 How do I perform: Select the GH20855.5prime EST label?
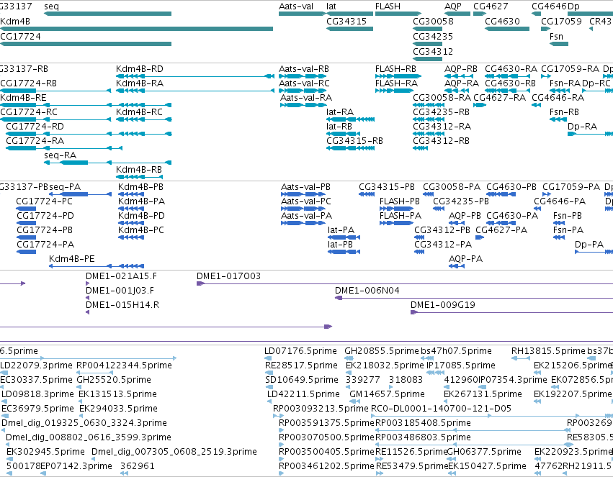[x=382, y=351]
